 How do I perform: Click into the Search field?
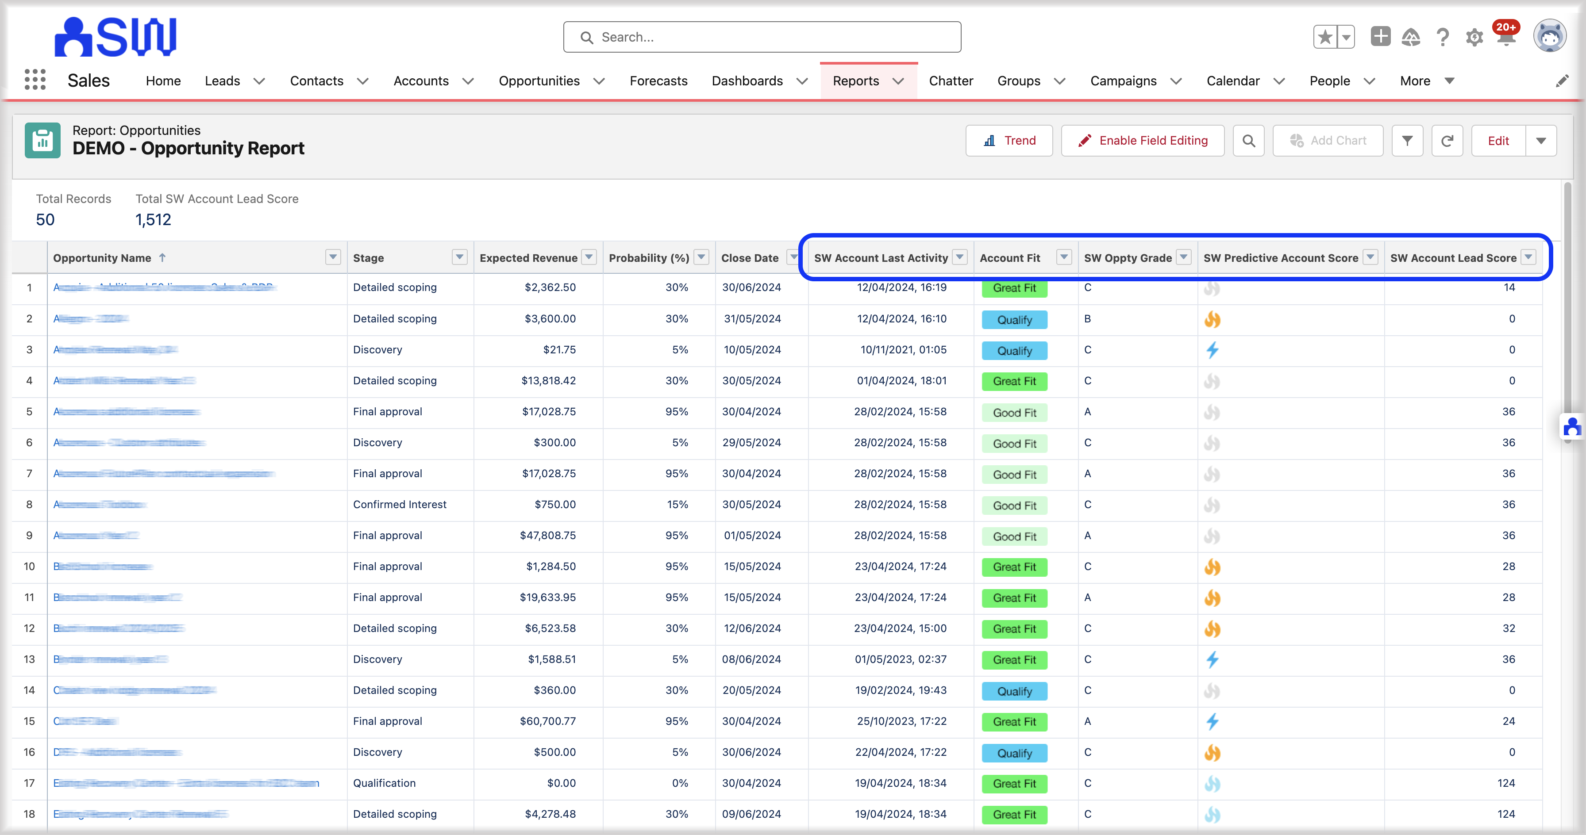pos(762,37)
